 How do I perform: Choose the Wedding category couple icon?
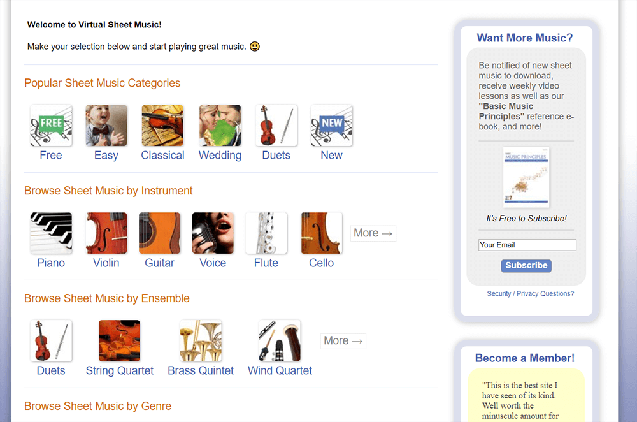coord(220,125)
